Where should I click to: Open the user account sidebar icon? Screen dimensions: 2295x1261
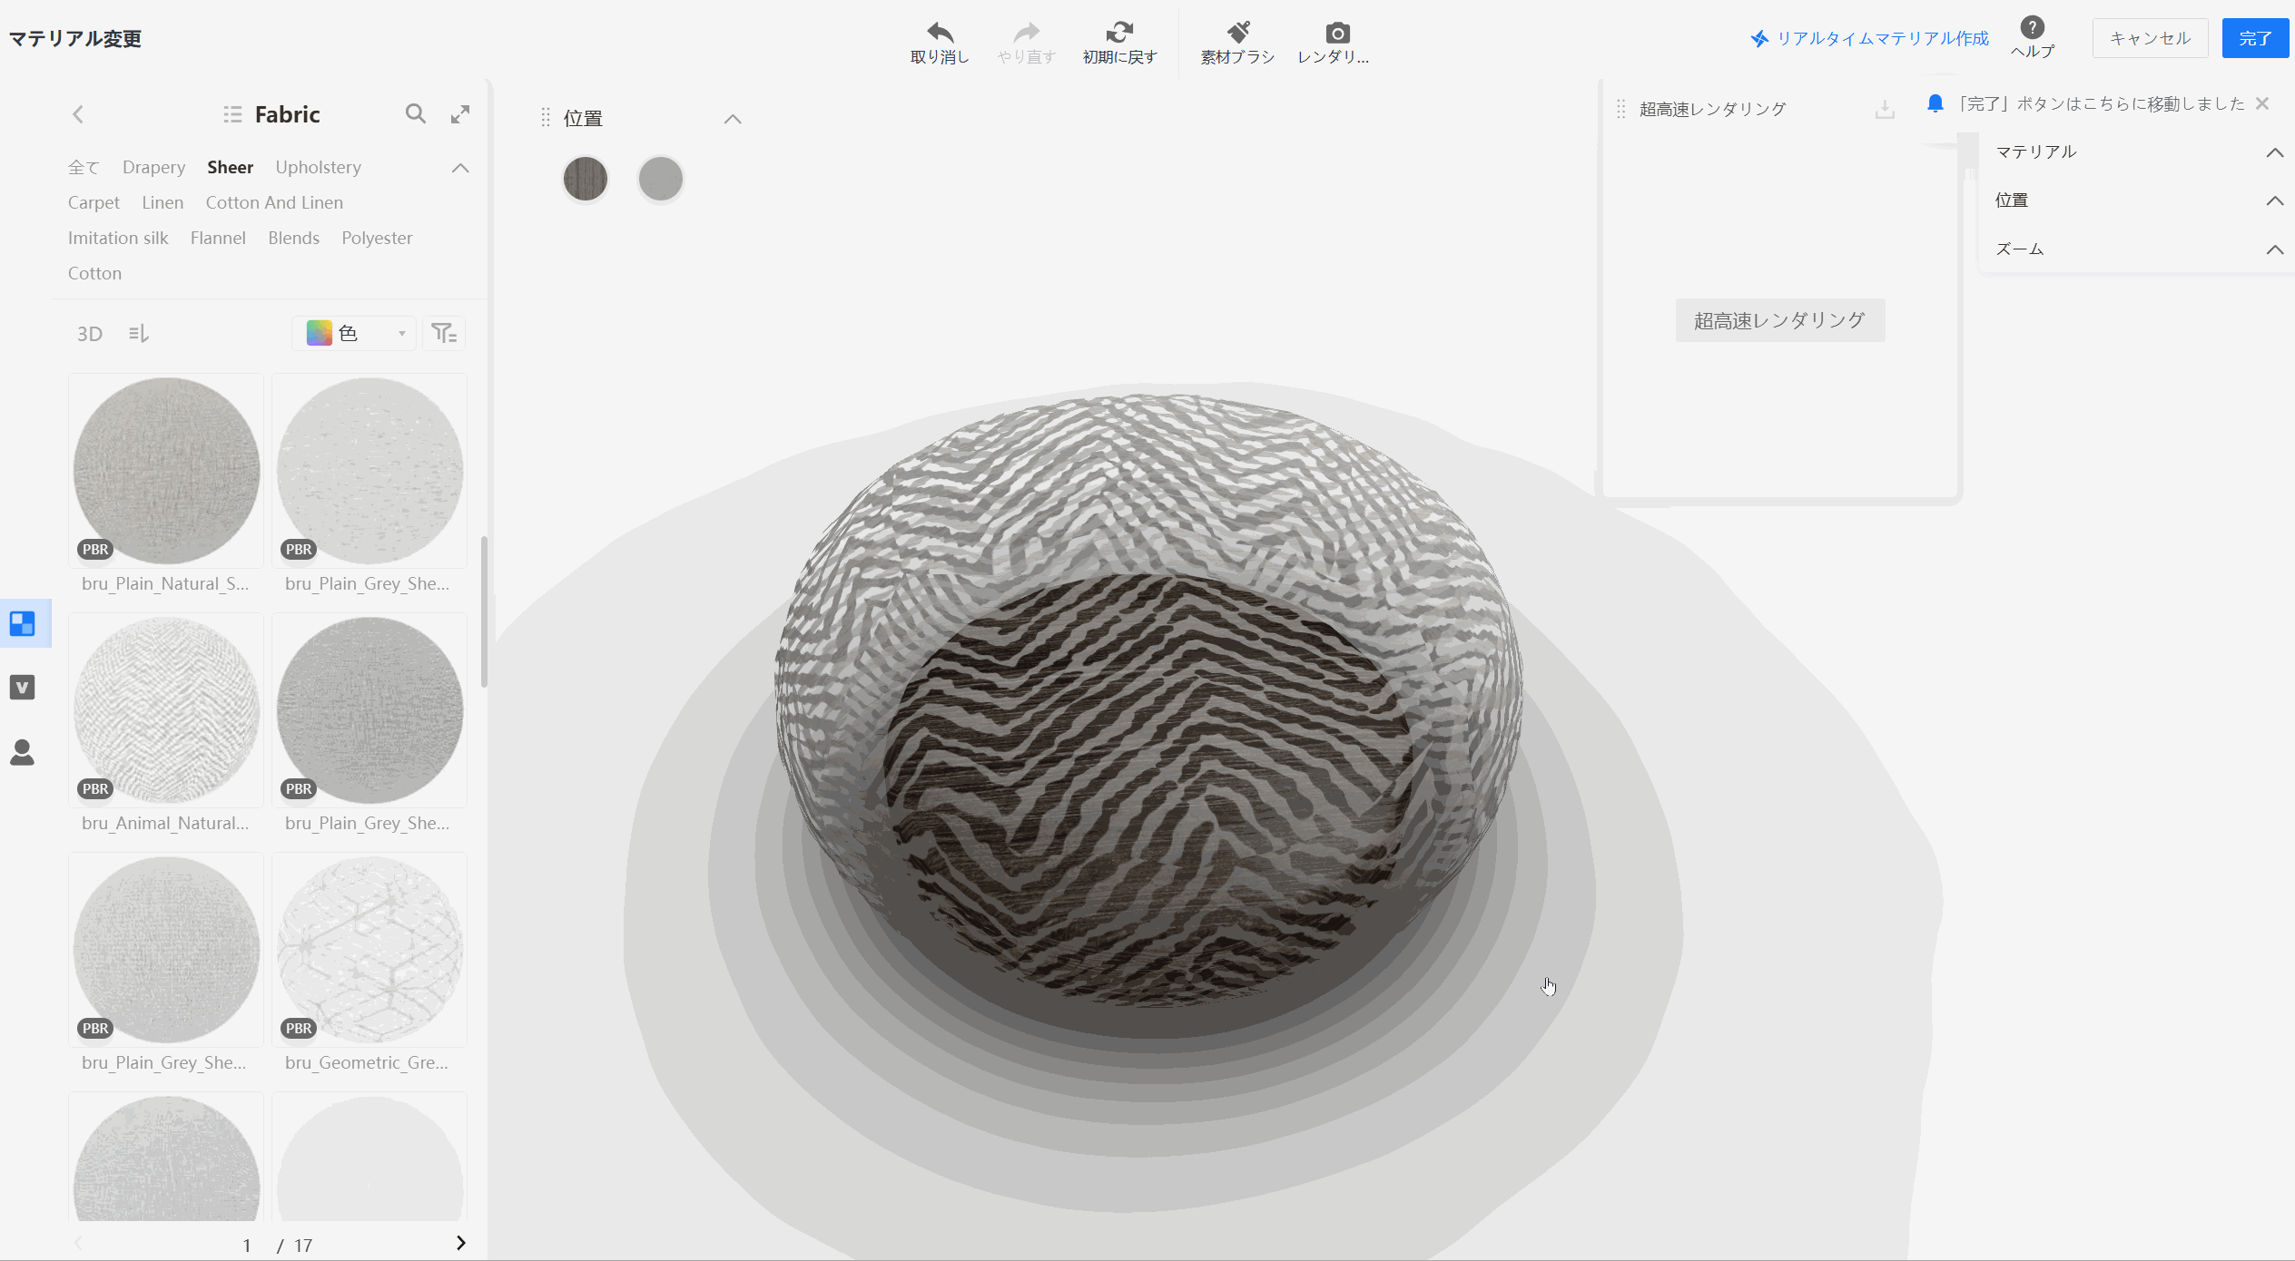(23, 752)
